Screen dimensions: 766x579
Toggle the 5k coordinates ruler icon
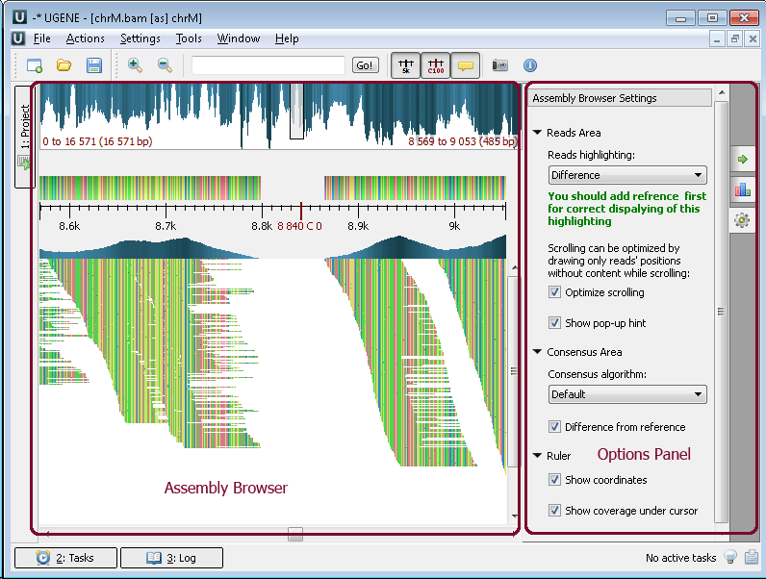405,65
